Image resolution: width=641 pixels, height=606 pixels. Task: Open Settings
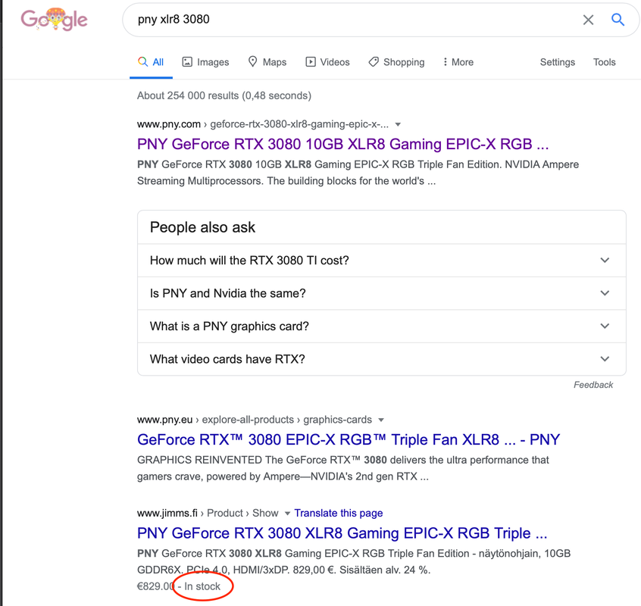(557, 62)
